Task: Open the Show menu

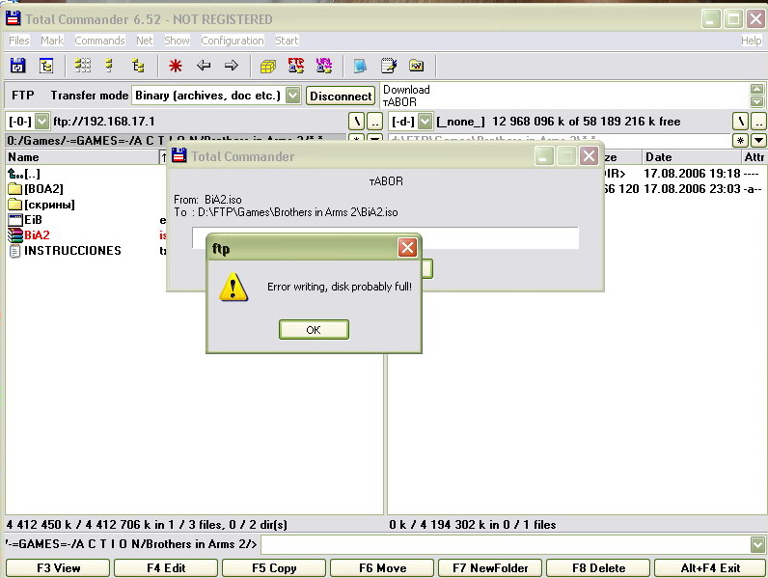Action: tap(177, 41)
